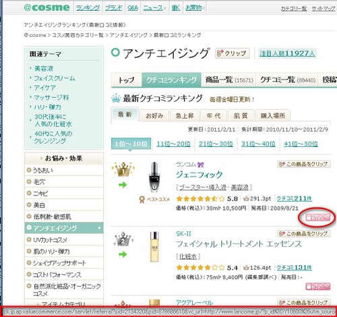Image resolution: width=337 pixels, height=317 pixels.
Task: Select 低刺激・敏感肌 in the concerns list
Action: tap(64, 217)
